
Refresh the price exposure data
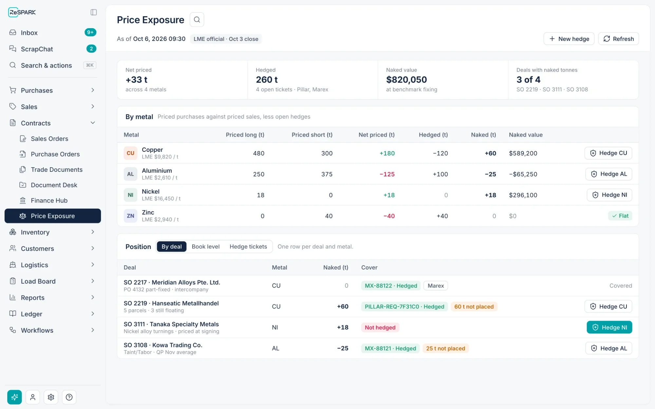point(619,39)
